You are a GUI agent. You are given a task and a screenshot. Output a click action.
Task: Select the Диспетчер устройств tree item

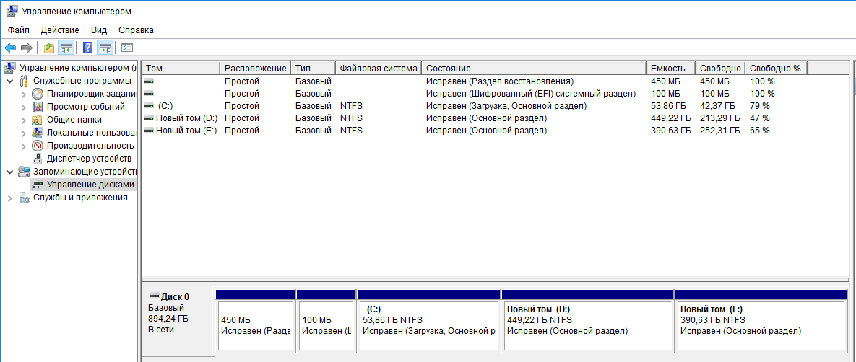(x=89, y=159)
